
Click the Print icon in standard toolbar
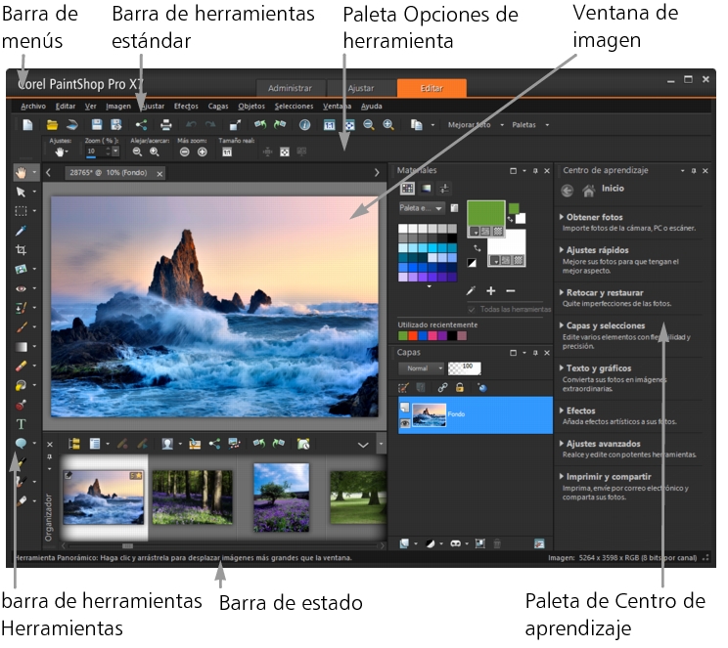coord(166,124)
